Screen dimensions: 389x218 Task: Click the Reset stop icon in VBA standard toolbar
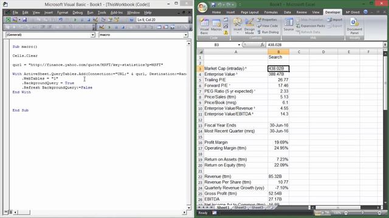(89, 19)
